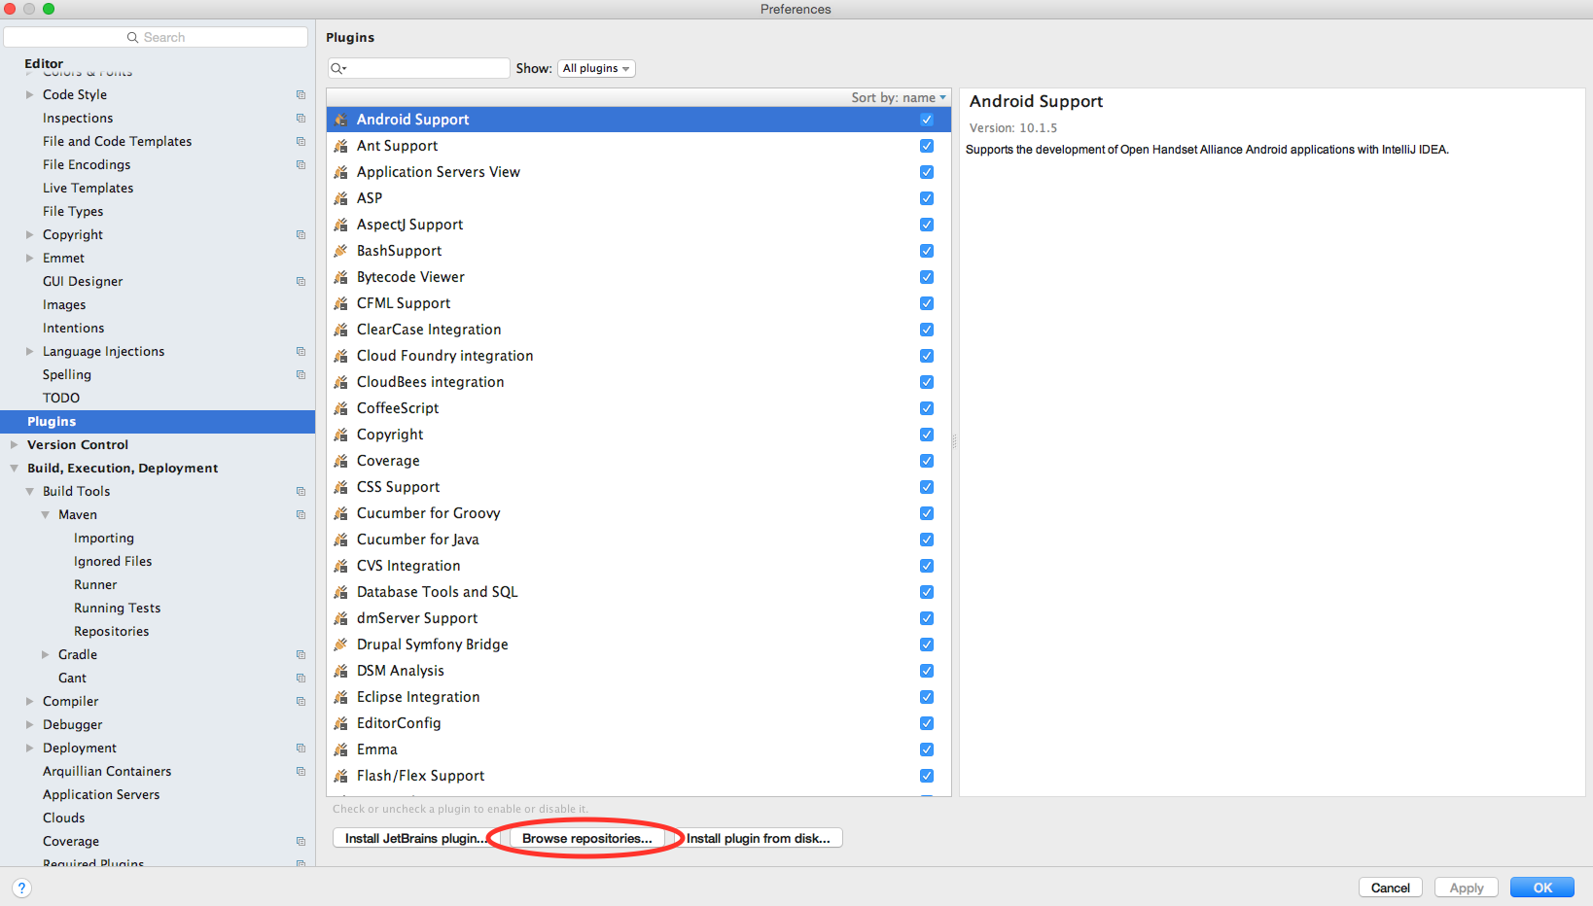
Task: Click project-level icon beside Language Injections
Action: pyautogui.click(x=301, y=351)
